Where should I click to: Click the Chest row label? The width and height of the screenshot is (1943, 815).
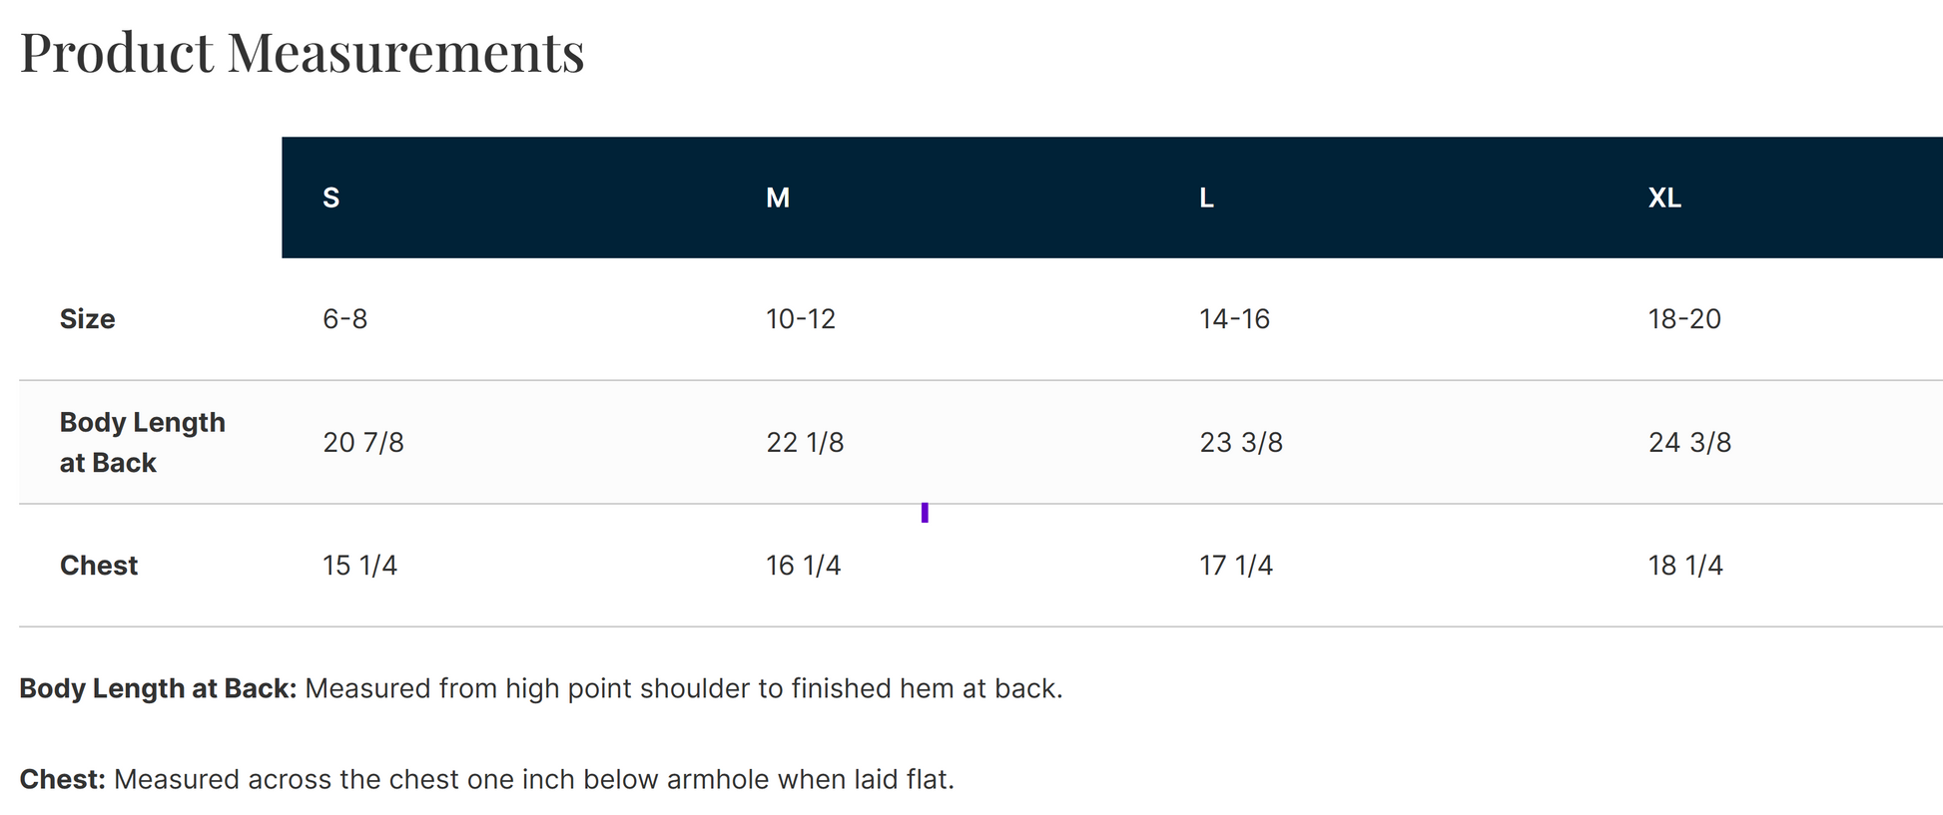(x=99, y=566)
